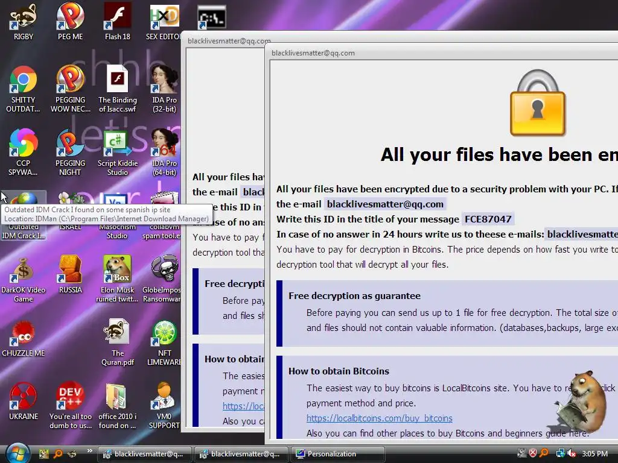Launch the CHUZZLE ME desktop shortcut
This screenshot has height=463, width=618.
24,339
